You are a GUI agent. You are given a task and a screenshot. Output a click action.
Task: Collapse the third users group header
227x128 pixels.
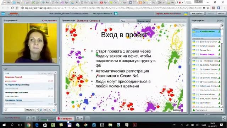click(206, 58)
